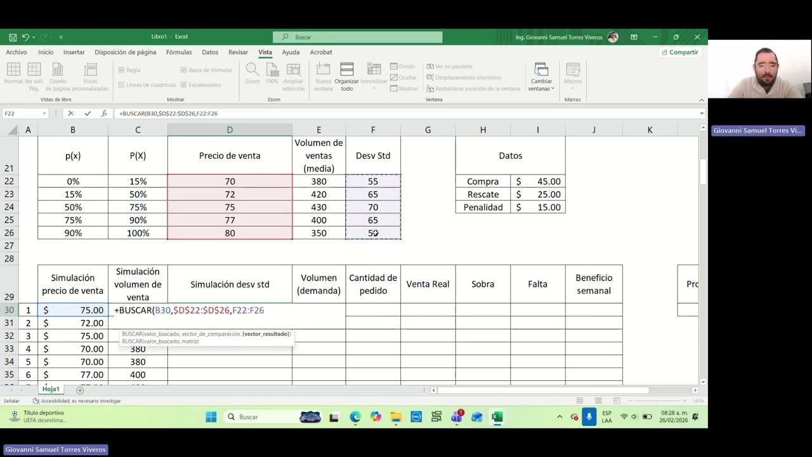Click the Dividir window option
Image resolution: width=812 pixels, height=457 pixels.
point(402,67)
